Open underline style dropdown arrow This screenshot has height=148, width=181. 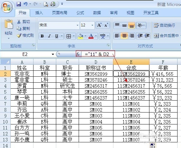[x=62, y=36]
